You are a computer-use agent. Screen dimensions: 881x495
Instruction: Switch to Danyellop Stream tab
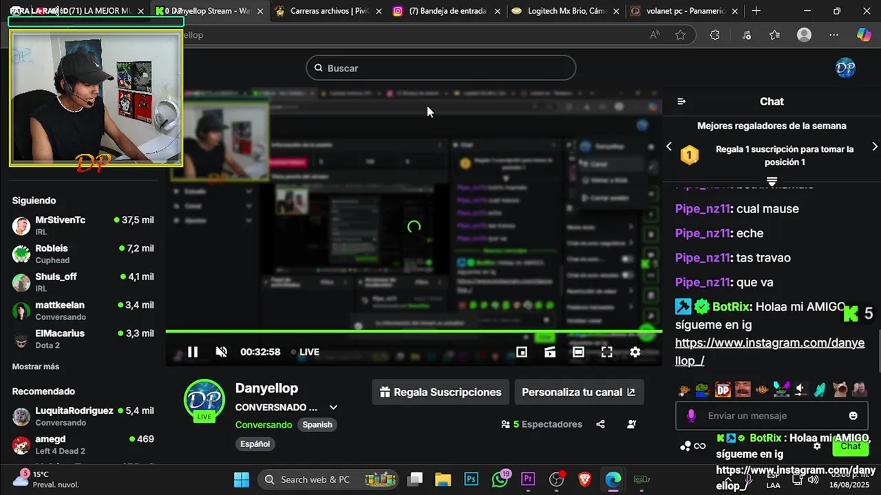pos(209,11)
